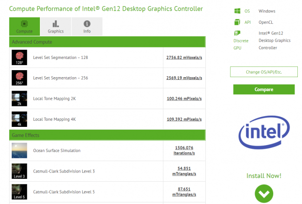Select the Local Tone Mapping 2K icon

click(x=20, y=99)
